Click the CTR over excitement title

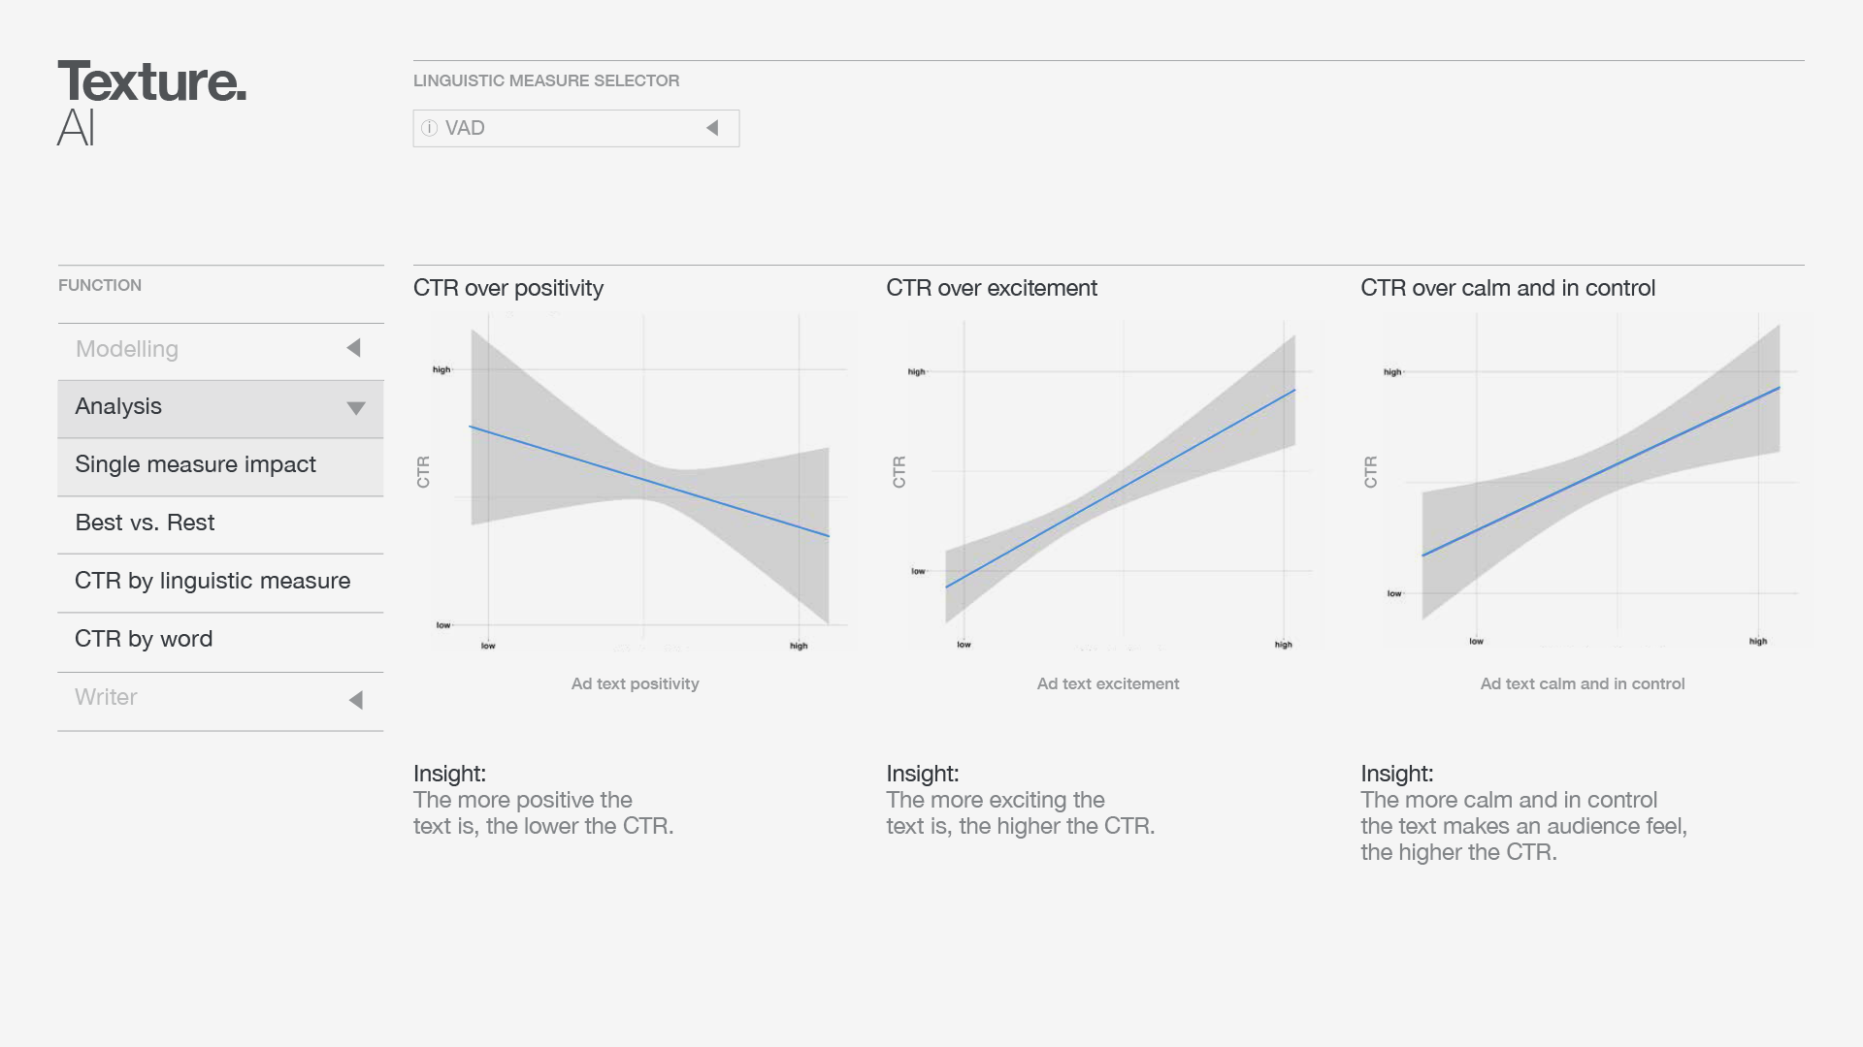992,288
